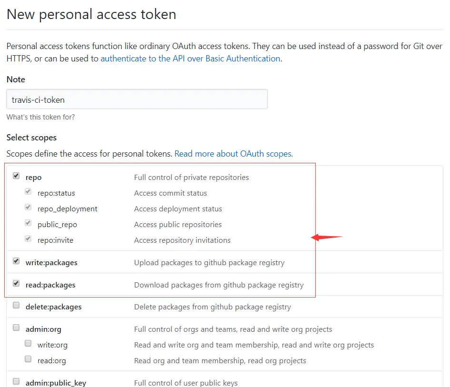Viewport: 450px width, 387px height.
Task: Click the write:packages scope label
Action: (51, 262)
